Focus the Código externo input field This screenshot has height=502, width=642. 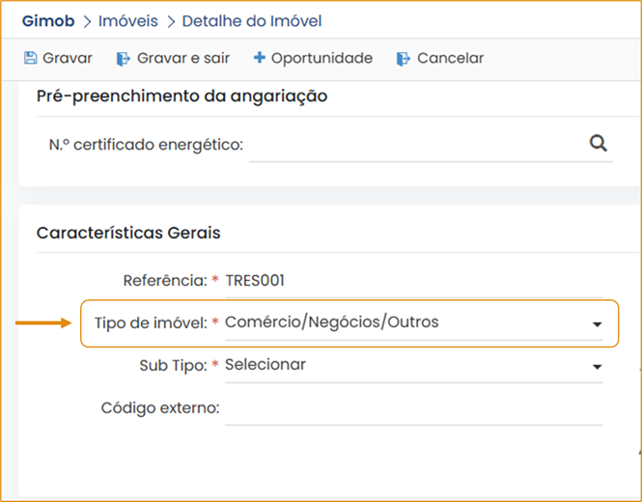(413, 408)
